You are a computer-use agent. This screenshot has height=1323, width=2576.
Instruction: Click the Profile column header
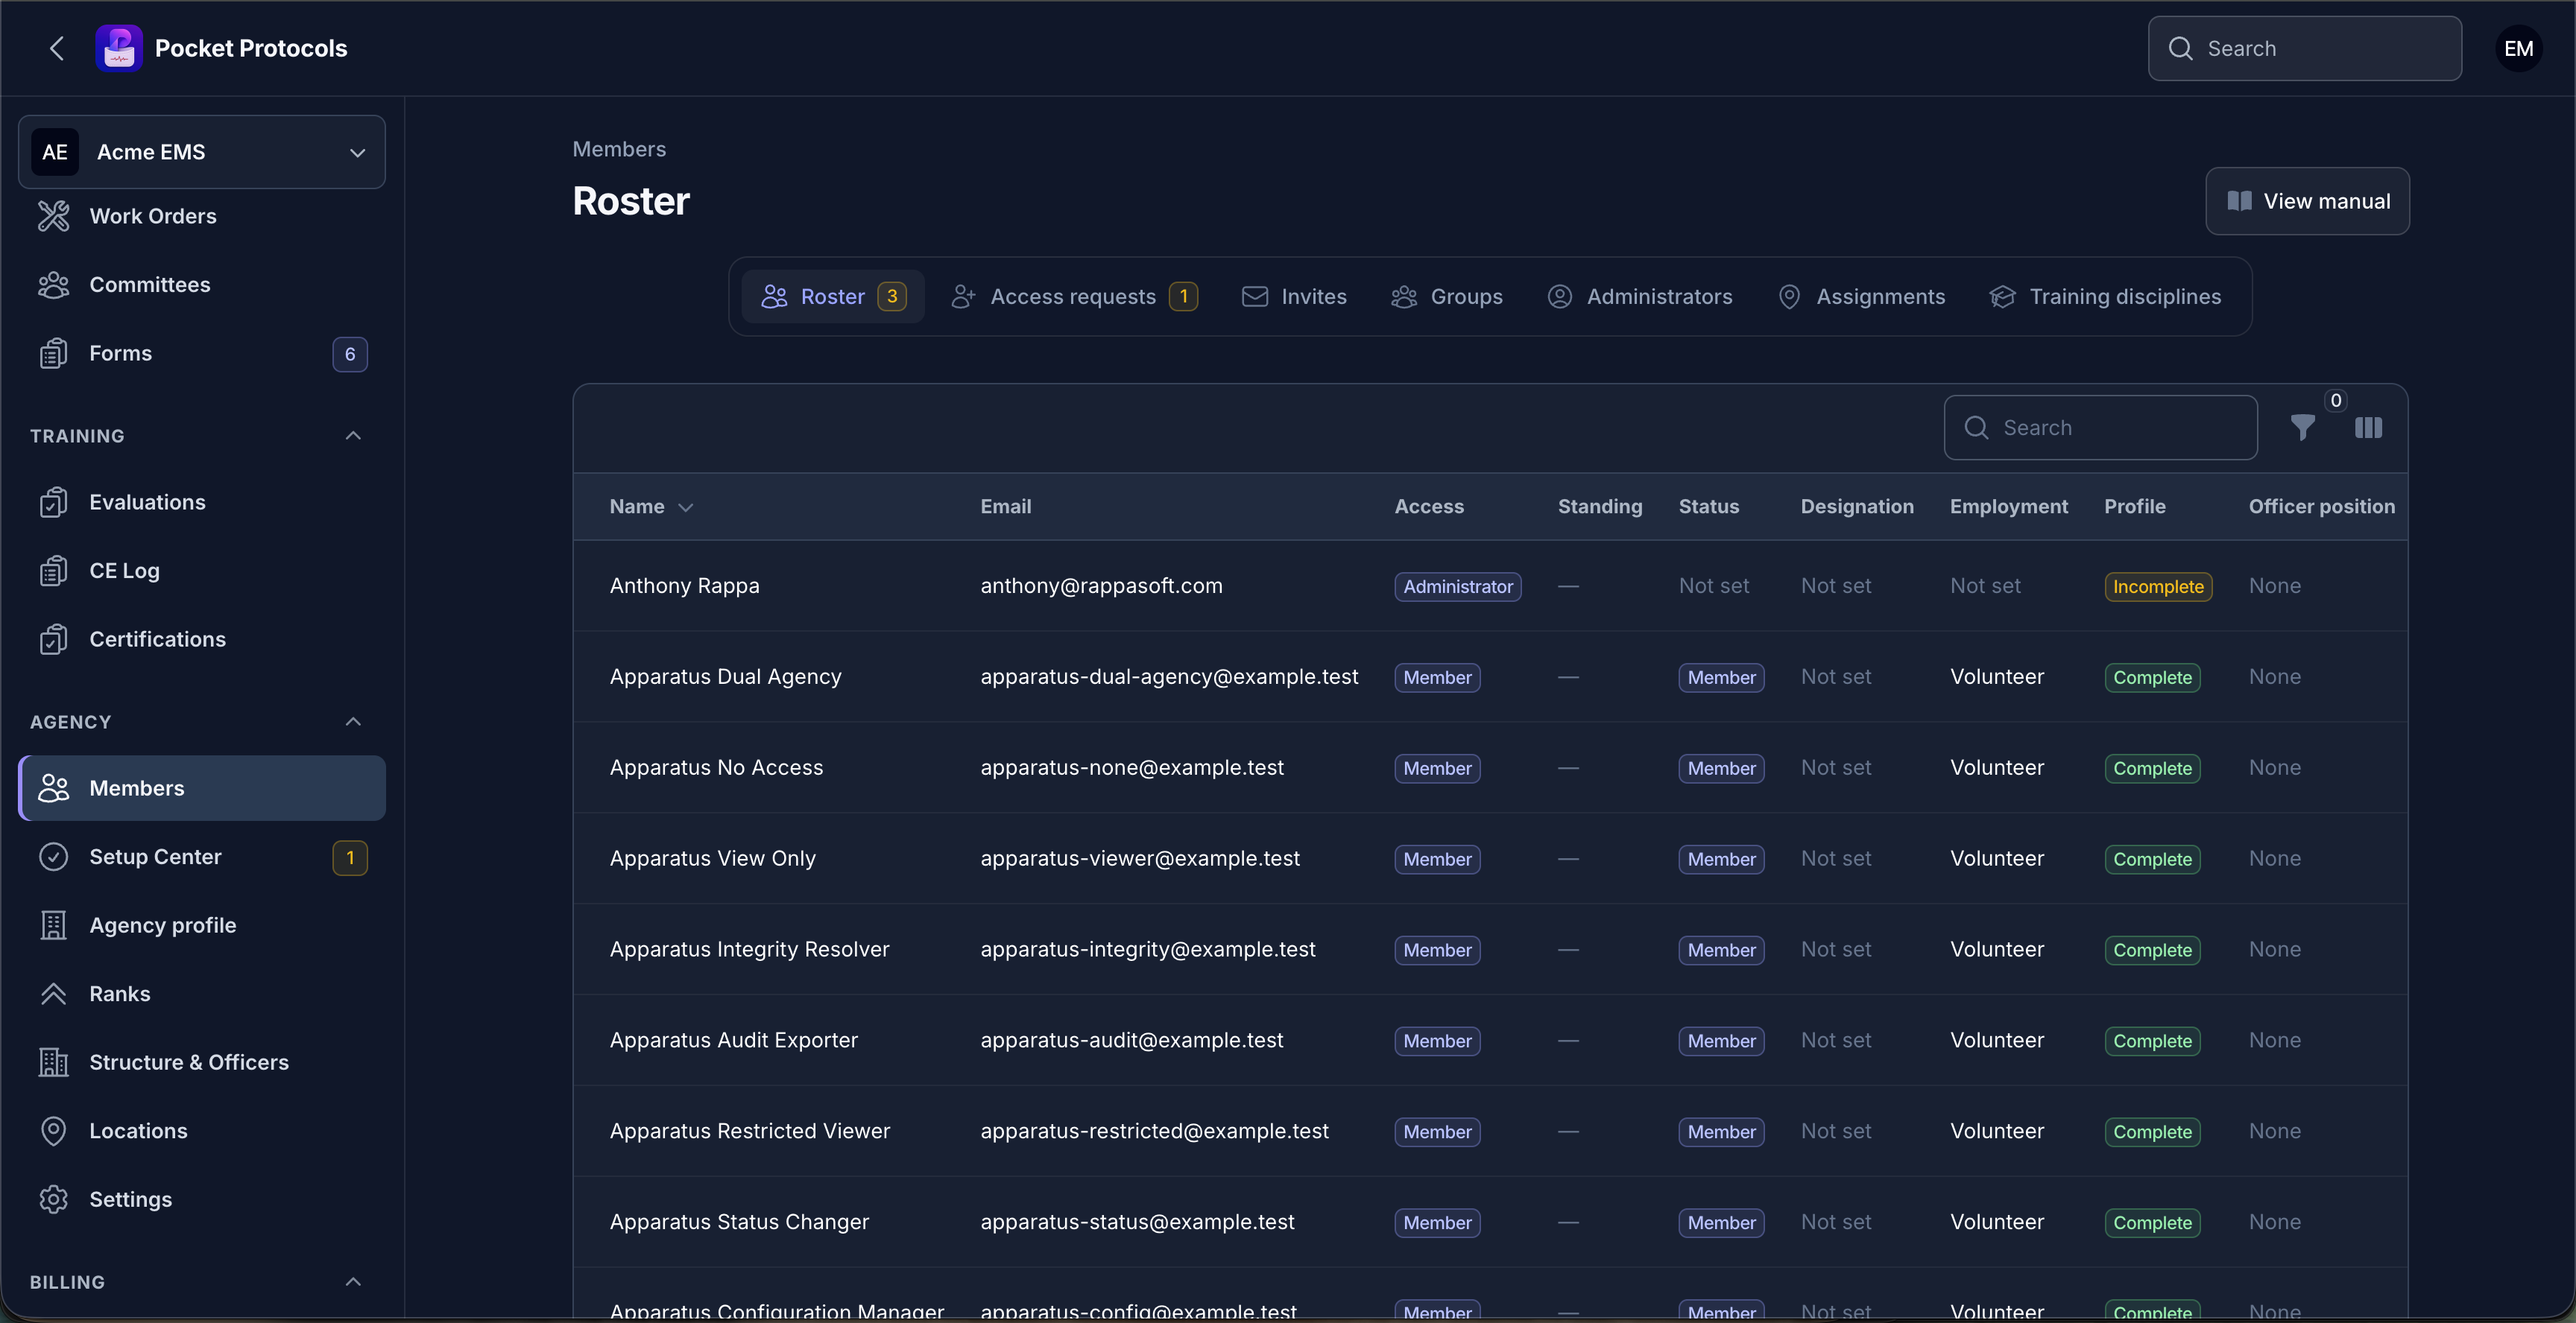2135,507
